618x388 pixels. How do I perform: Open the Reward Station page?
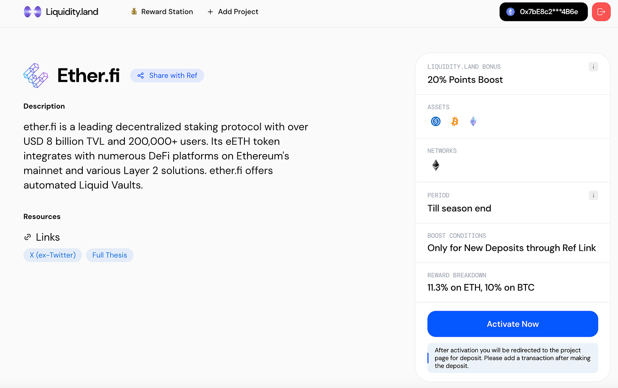(162, 12)
